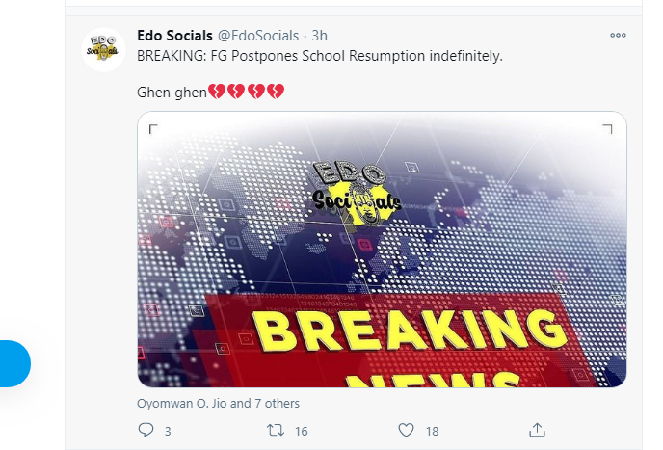
Task: Open the tweet's three-dot More menu
Action: click(x=618, y=35)
